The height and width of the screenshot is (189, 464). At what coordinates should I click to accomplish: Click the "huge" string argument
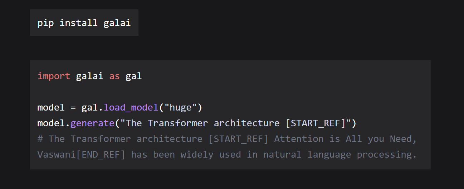(180, 107)
